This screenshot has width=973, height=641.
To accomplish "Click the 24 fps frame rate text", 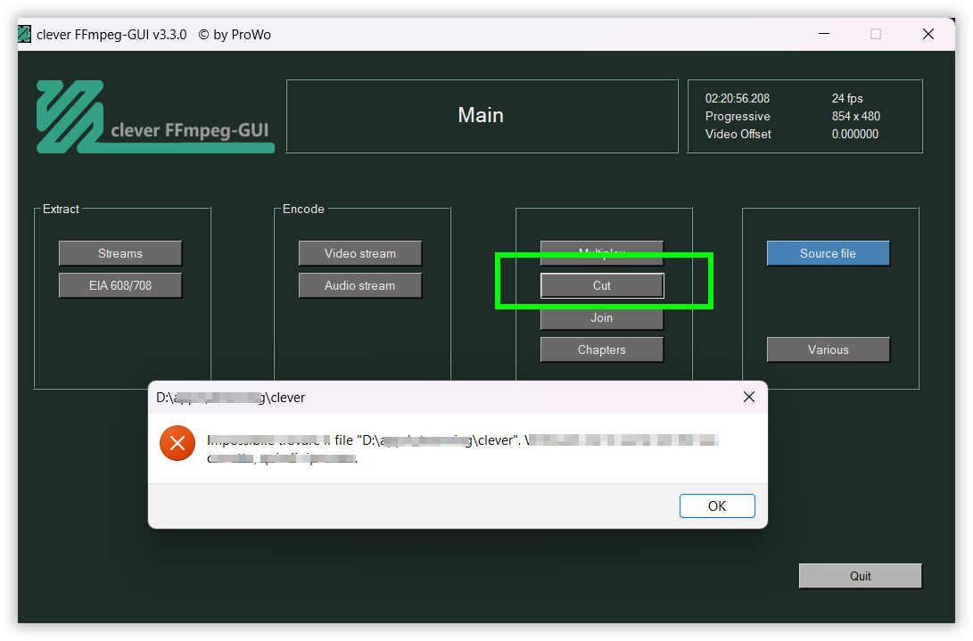I will 847,99.
